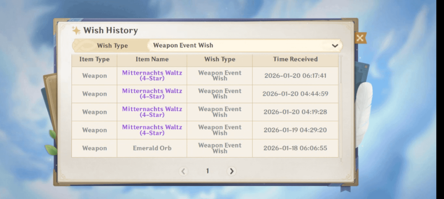Go to the next page of history

[231, 171]
